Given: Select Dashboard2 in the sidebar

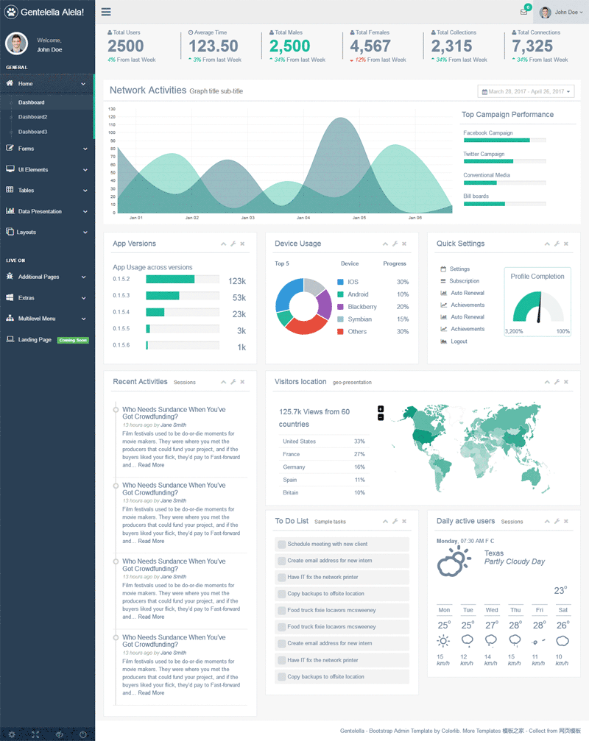Looking at the screenshot, I should (x=32, y=117).
